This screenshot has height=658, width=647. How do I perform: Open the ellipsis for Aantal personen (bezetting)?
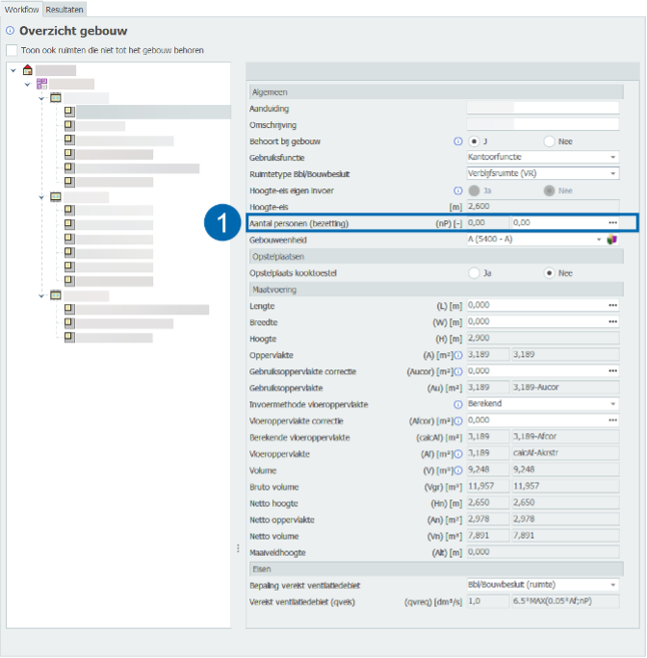(612, 222)
